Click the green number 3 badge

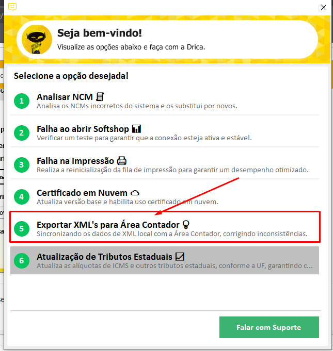click(x=22, y=165)
